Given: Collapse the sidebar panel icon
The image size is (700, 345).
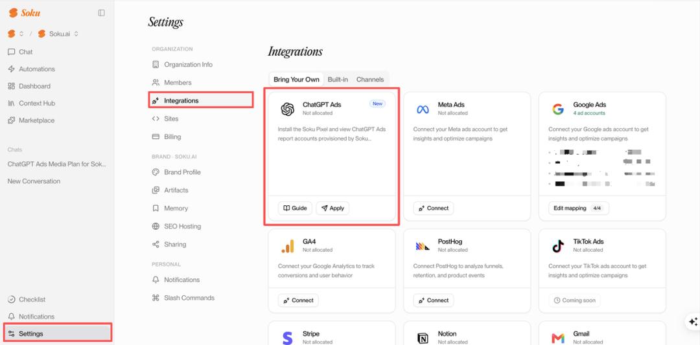Looking at the screenshot, I should click(x=101, y=13).
